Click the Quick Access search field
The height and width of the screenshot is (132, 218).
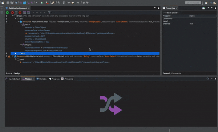point(193,3)
